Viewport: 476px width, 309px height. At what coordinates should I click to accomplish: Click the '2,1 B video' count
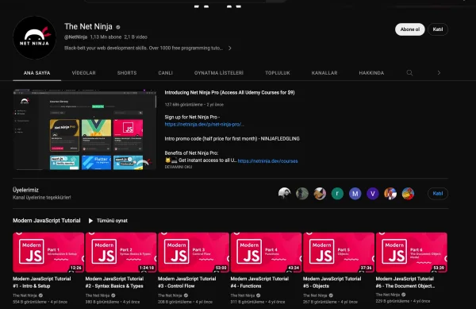136,37
